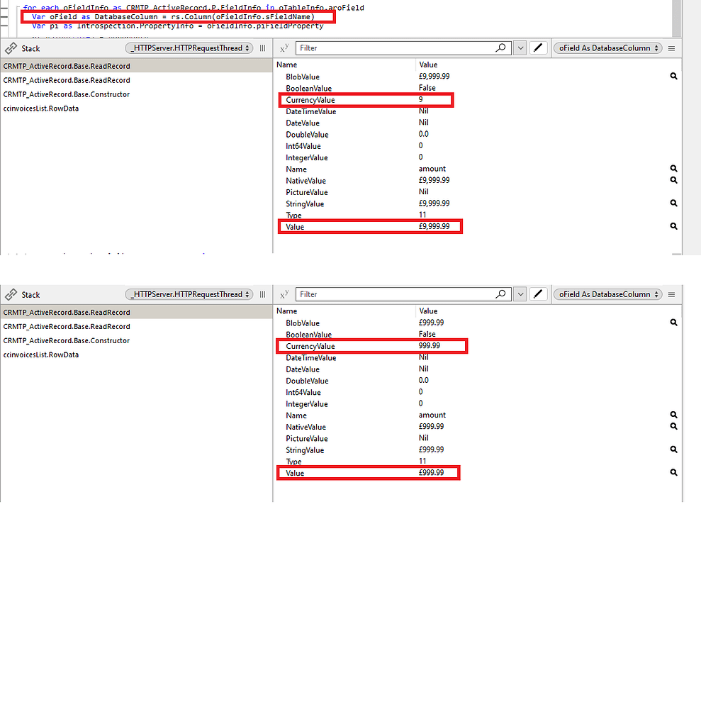Click the Stack panel chain-link icon
The height and width of the screenshot is (726, 701).
[10, 48]
